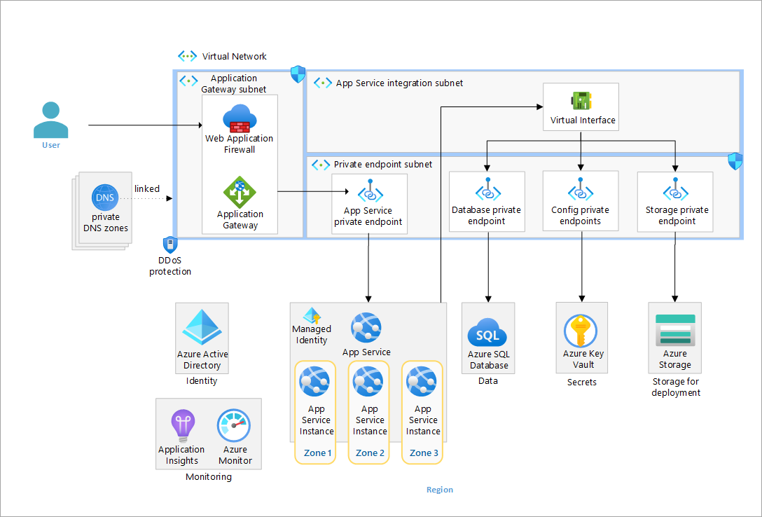Click the 'Web Application Firewall' label
This screenshot has height=517, width=762.
point(239,144)
